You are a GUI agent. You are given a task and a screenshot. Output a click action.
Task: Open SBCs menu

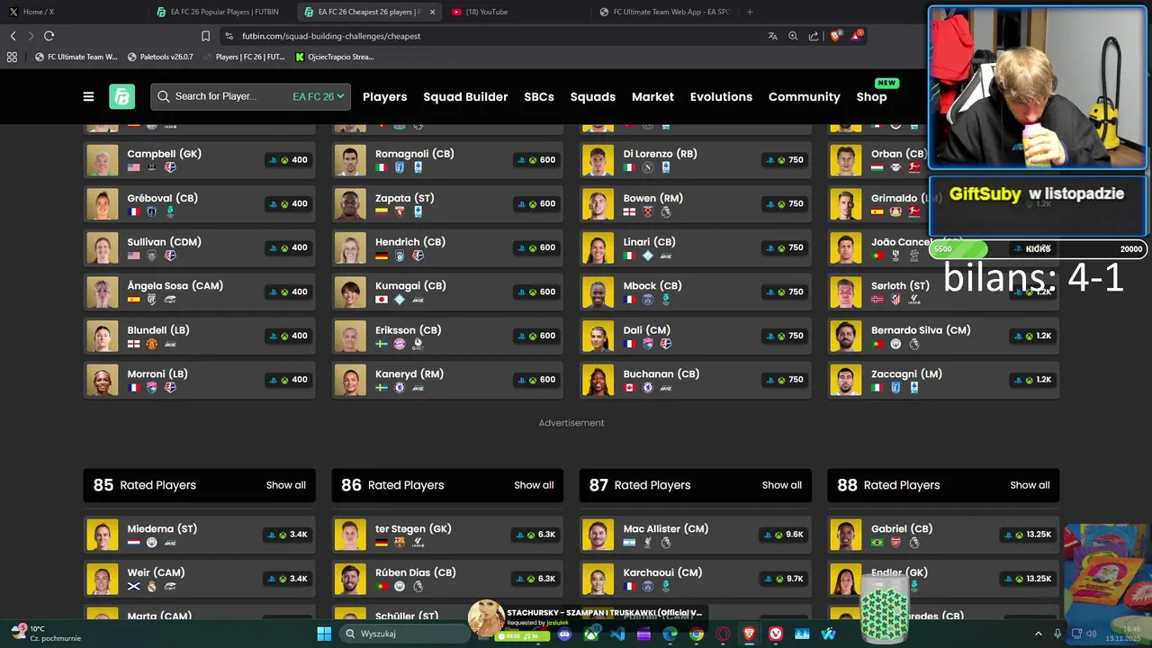click(539, 96)
